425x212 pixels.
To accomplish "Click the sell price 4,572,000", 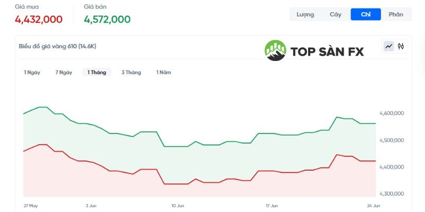I will point(107,20).
